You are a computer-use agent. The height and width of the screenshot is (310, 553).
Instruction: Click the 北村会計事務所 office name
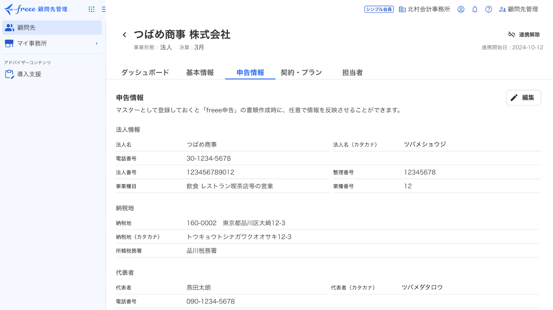coord(429,9)
